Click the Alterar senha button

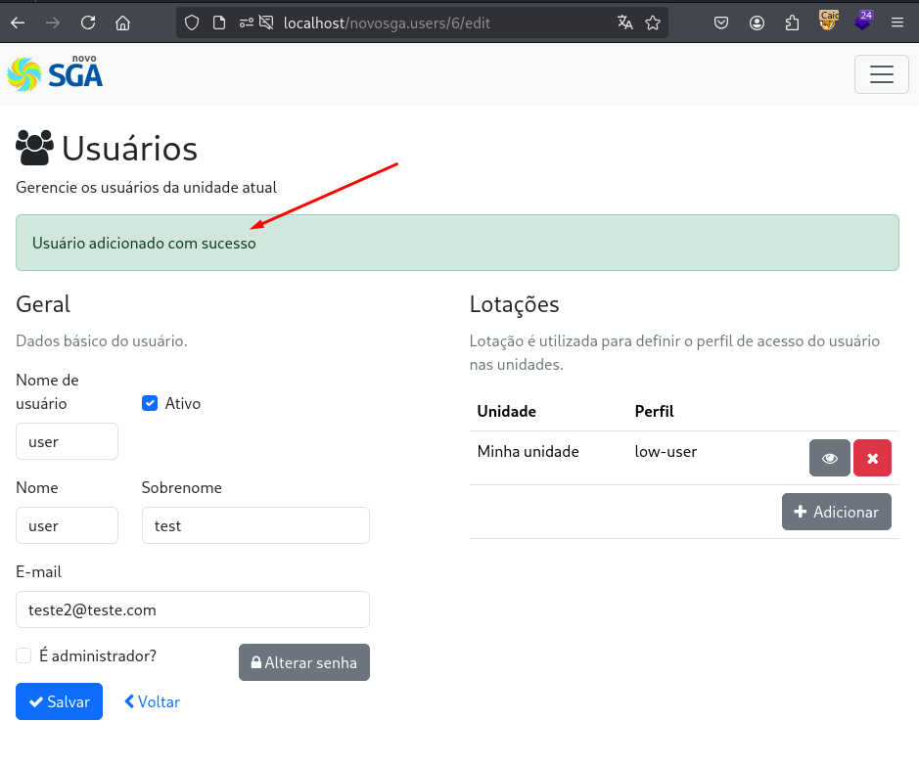point(303,662)
